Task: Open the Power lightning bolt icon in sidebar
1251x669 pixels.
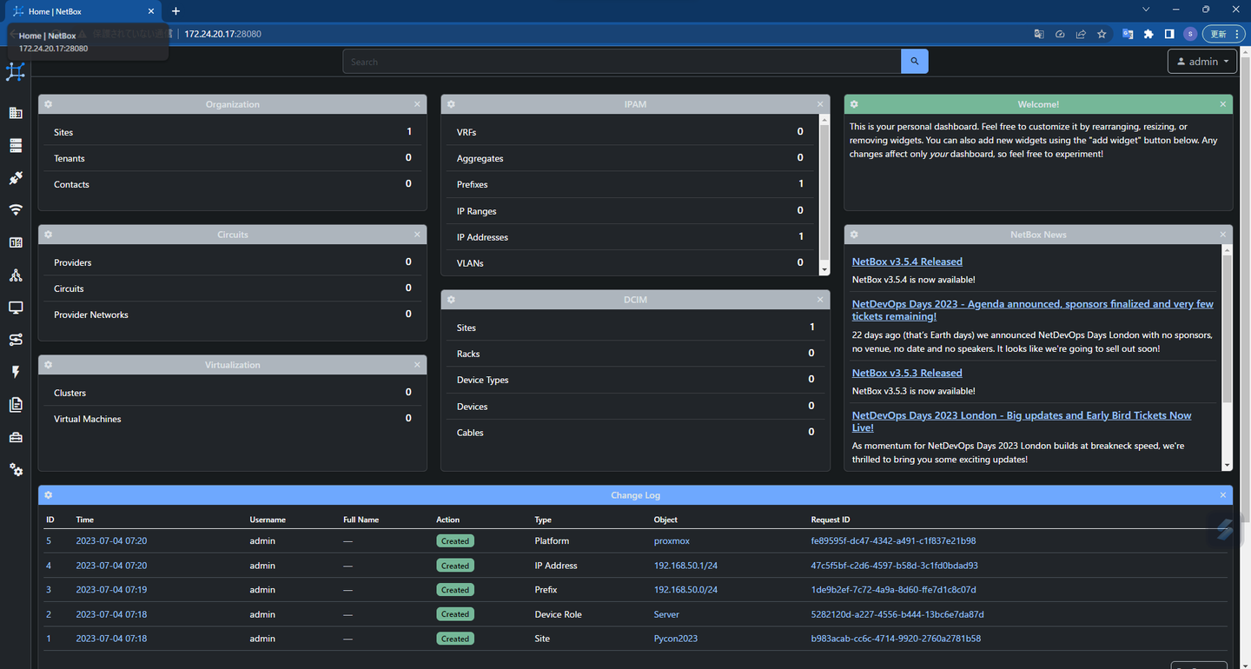Action: tap(16, 372)
